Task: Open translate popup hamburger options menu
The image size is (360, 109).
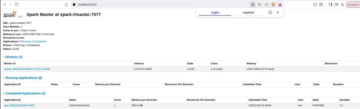Action: 270,12
